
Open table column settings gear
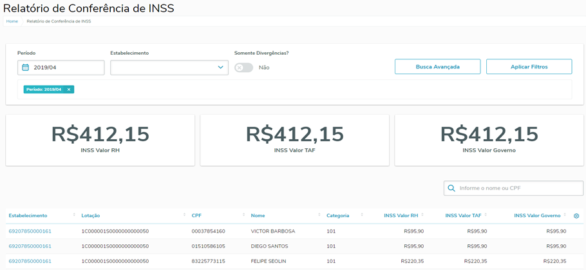pyautogui.click(x=576, y=216)
